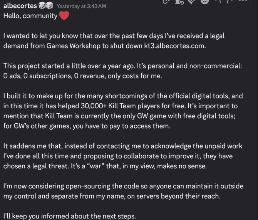Image resolution: width=258 pixels, height=220 pixels.
Task: Open the three-dot more options menu
Action: (x=244, y=1)
